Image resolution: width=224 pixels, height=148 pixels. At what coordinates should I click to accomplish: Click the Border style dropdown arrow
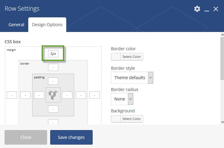(x=150, y=78)
